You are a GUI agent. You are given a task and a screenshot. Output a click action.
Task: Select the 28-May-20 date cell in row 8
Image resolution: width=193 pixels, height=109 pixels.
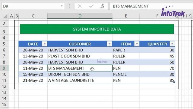pyautogui.click(x=33, y=62)
